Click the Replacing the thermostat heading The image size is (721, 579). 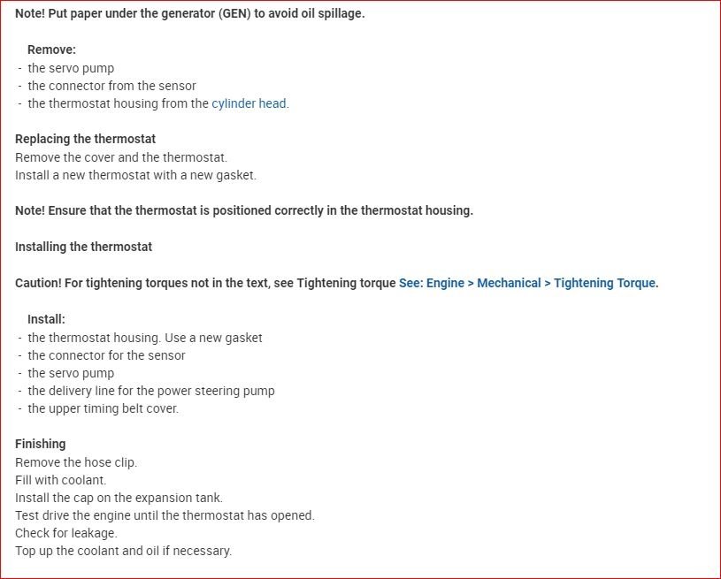pos(86,140)
